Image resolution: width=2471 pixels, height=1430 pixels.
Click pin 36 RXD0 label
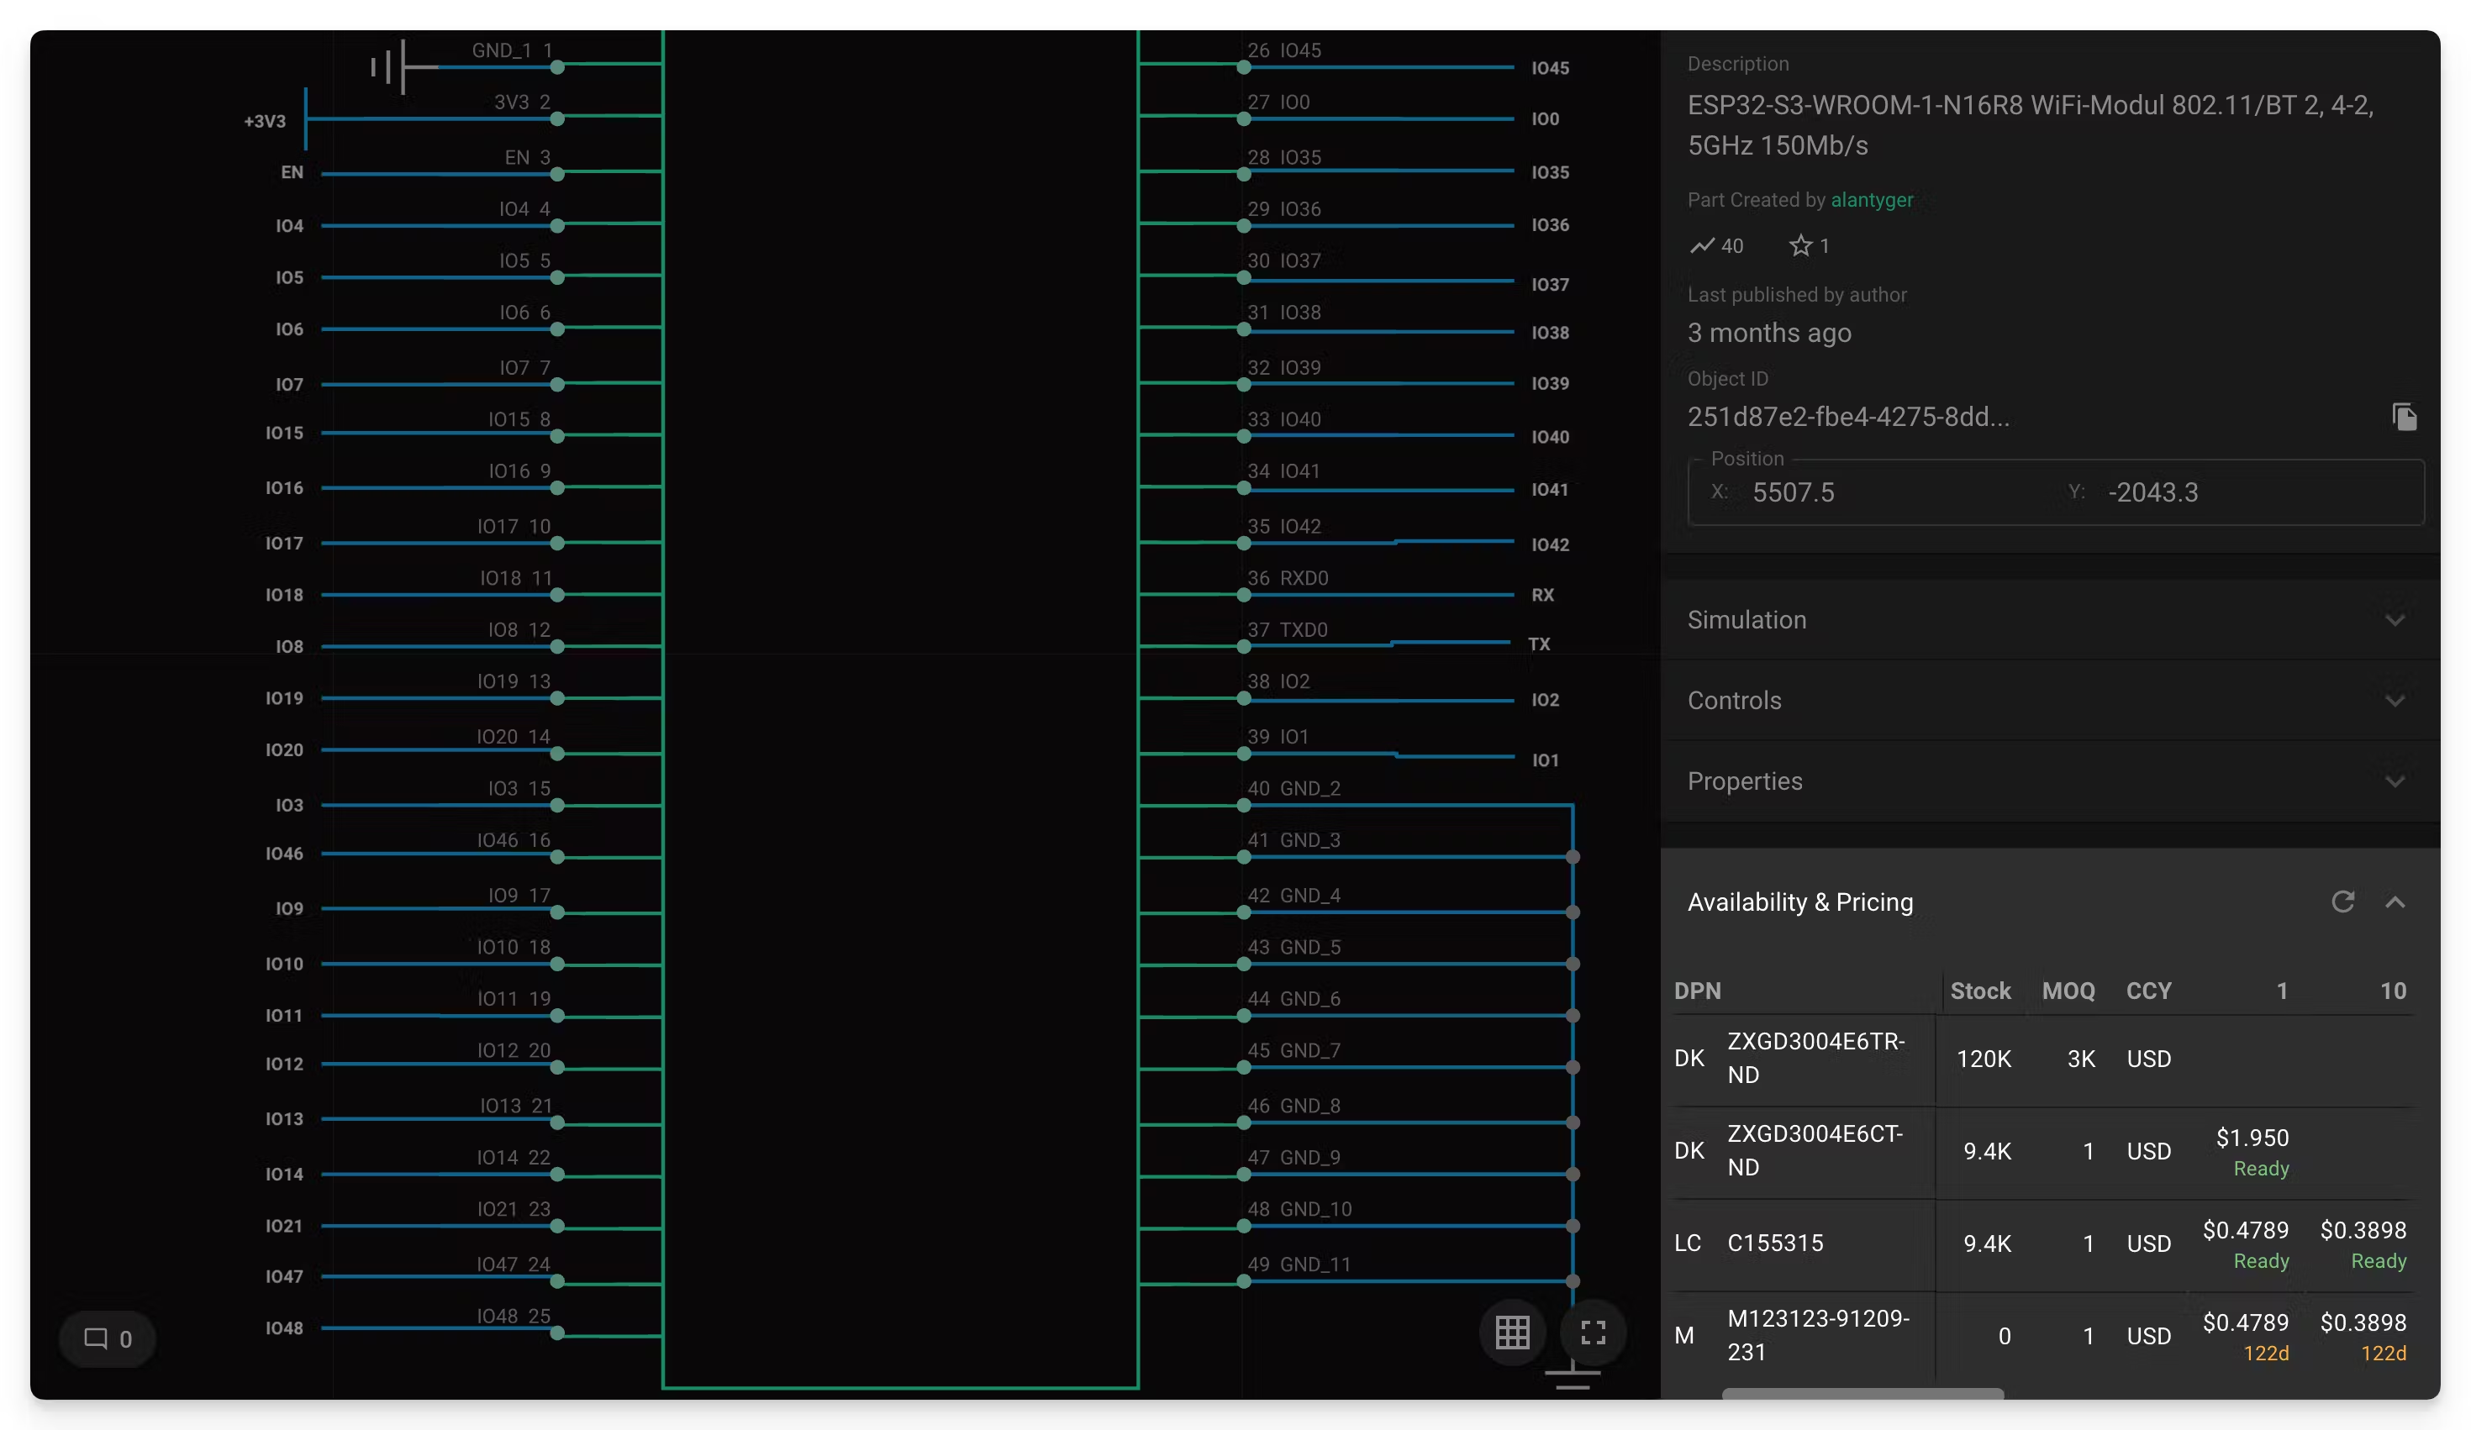[x=1288, y=578]
